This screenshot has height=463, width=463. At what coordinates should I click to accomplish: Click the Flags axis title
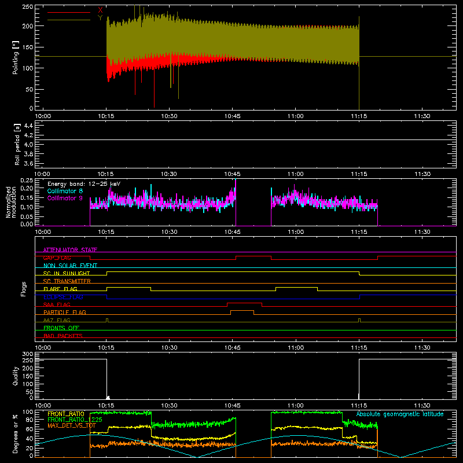tap(24, 289)
